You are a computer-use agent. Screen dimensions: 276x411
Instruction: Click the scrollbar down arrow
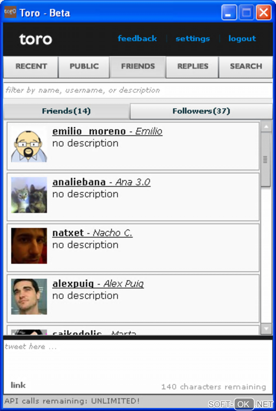click(x=266, y=329)
